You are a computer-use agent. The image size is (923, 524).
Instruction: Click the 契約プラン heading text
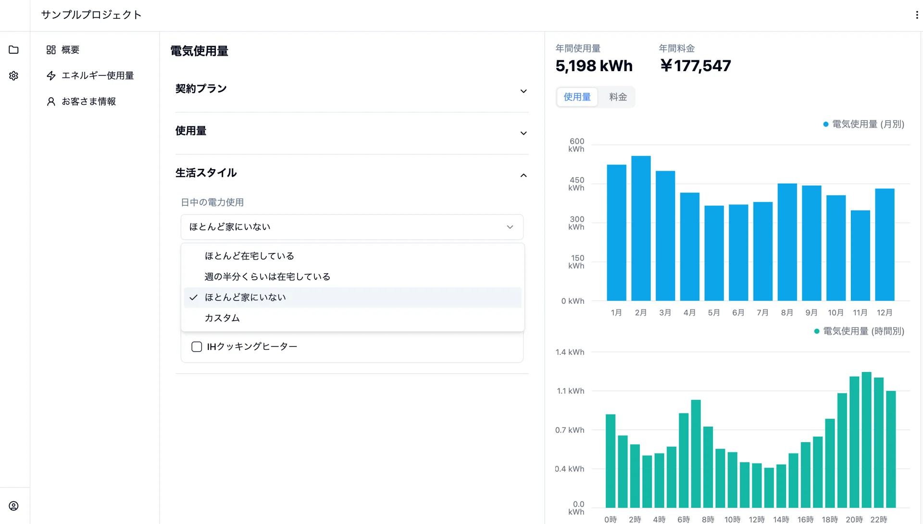tap(201, 89)
